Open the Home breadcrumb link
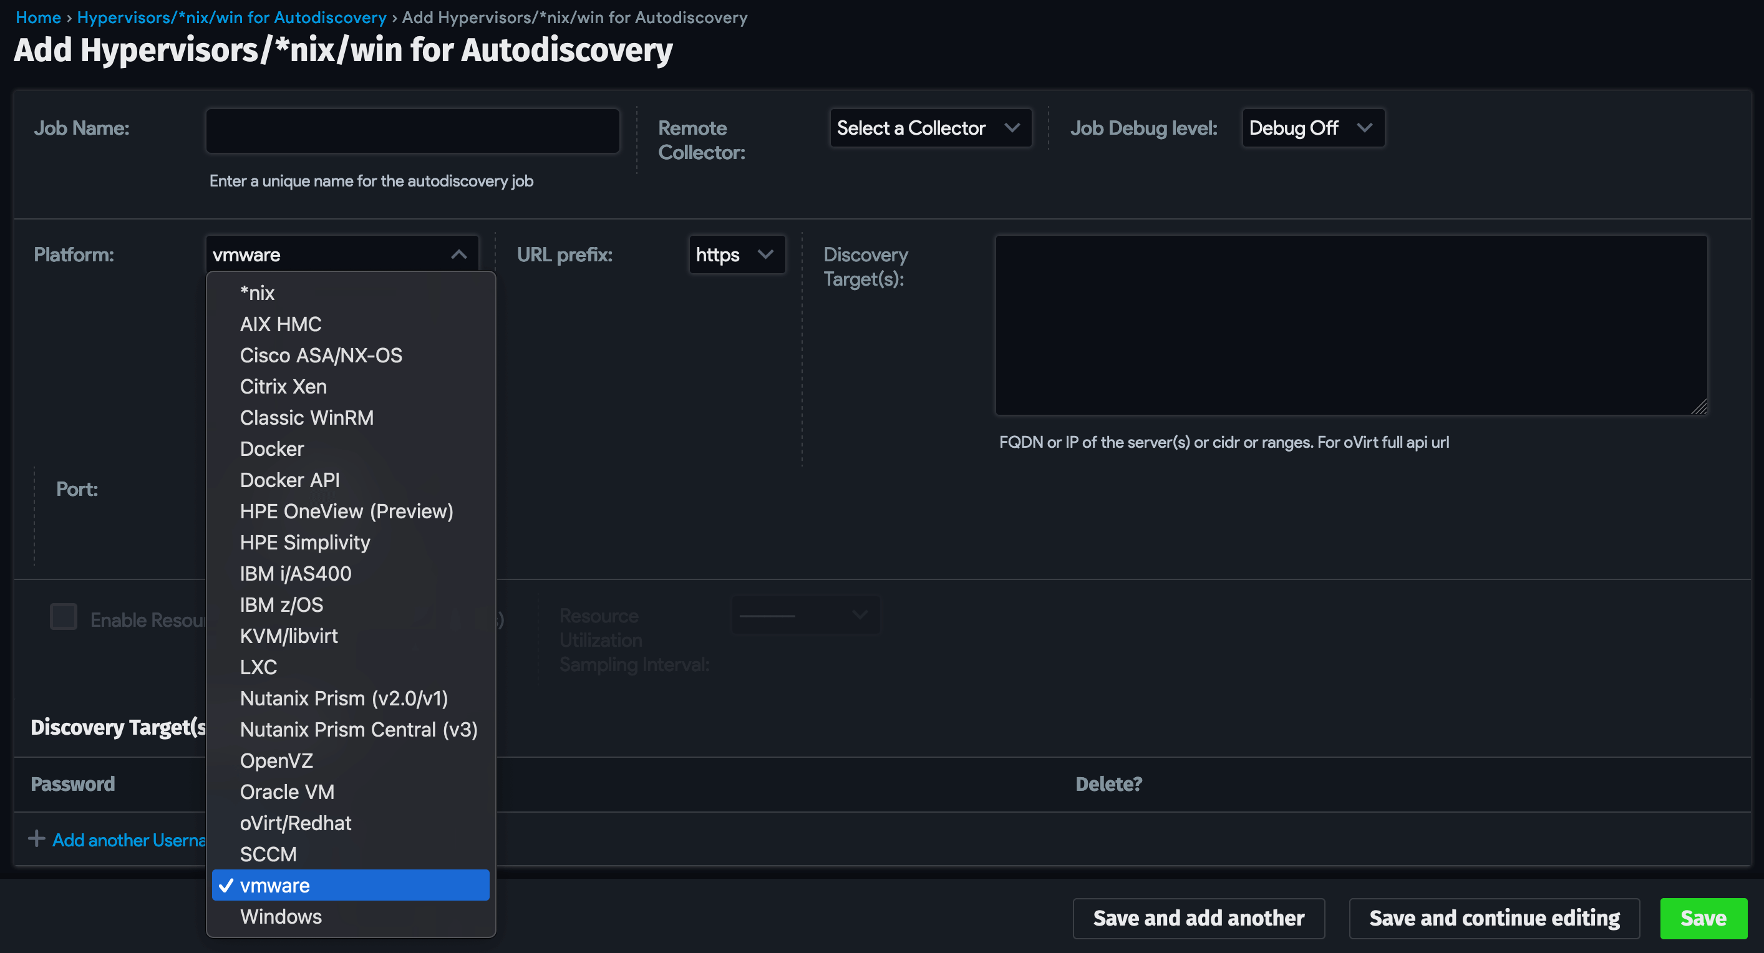 pyautogui.click(x=37, y=17)
